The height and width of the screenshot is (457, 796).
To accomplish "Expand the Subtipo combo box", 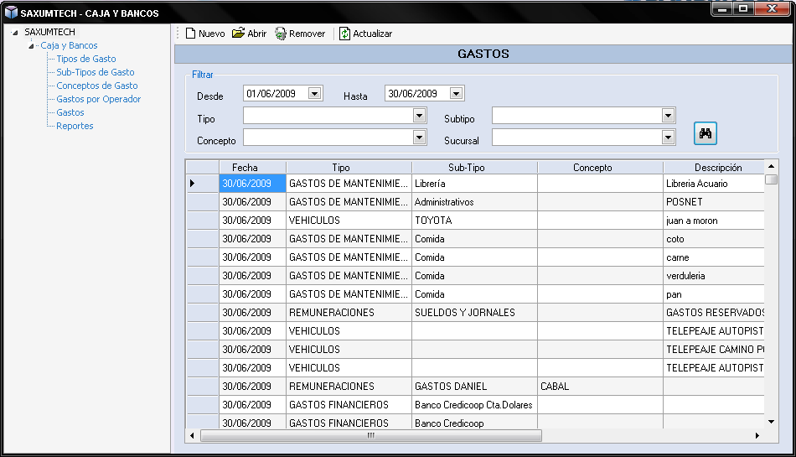I will click(x=668, y=116).
